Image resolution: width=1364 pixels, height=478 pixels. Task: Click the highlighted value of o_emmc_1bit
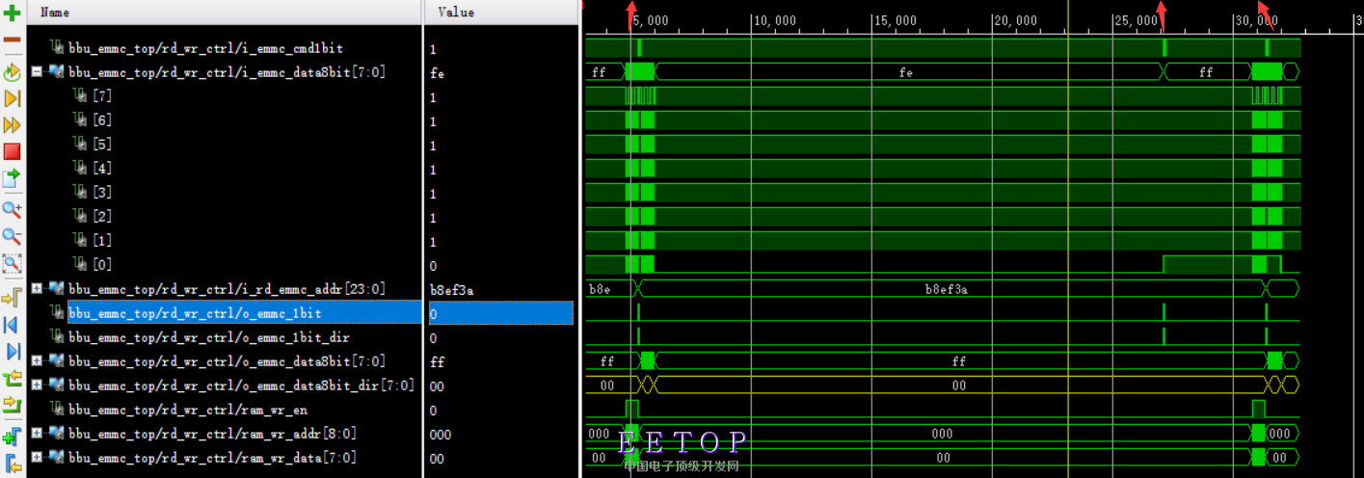coord(500,313)
